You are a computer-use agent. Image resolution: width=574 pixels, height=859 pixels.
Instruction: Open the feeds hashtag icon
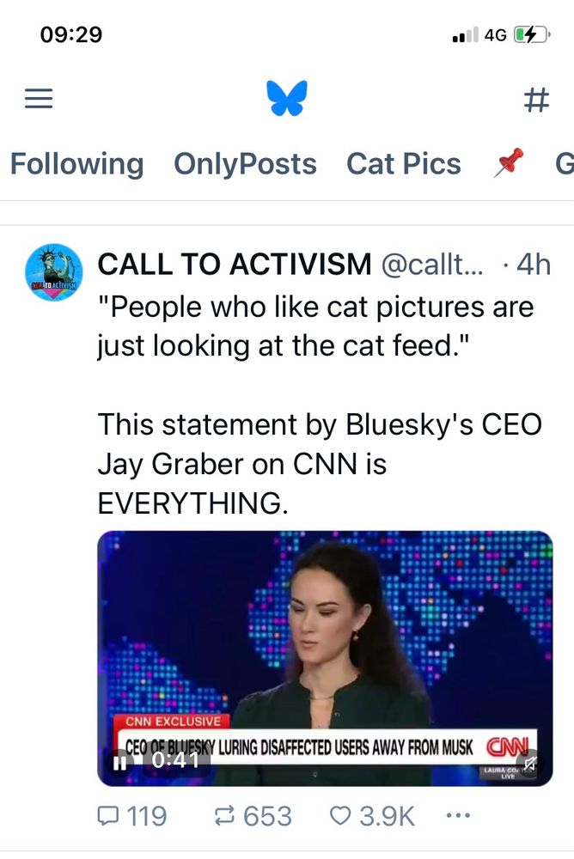click(536, 100)
